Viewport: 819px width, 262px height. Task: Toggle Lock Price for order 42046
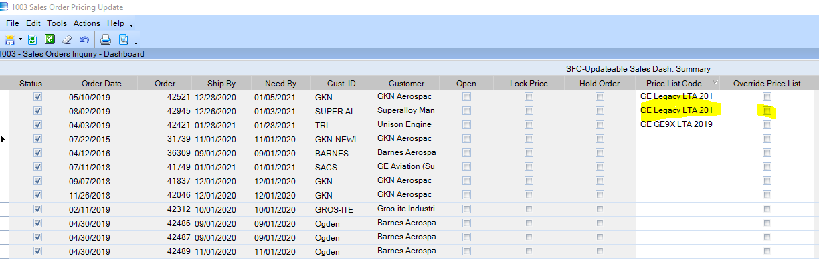point(529,194)
